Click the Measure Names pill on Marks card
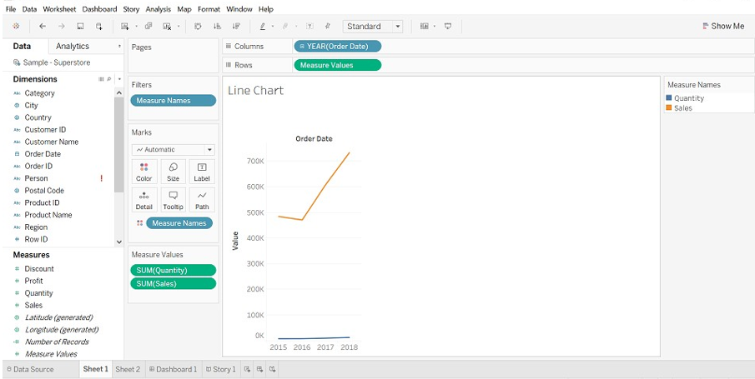Screen dimensions: 755x379 click(179, 223)
